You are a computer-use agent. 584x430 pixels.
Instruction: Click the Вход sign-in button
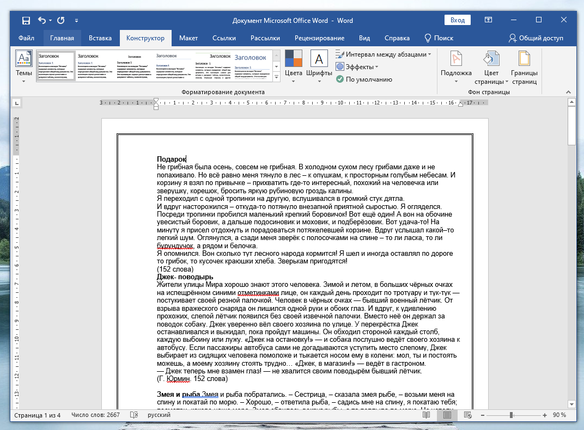[458, 20]
